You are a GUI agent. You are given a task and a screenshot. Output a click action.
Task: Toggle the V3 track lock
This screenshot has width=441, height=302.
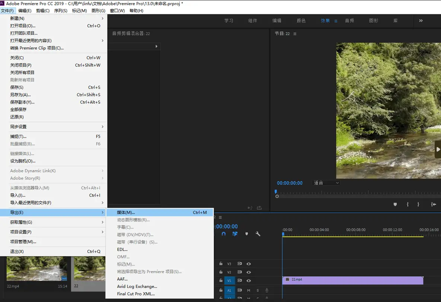coord(221,264)
